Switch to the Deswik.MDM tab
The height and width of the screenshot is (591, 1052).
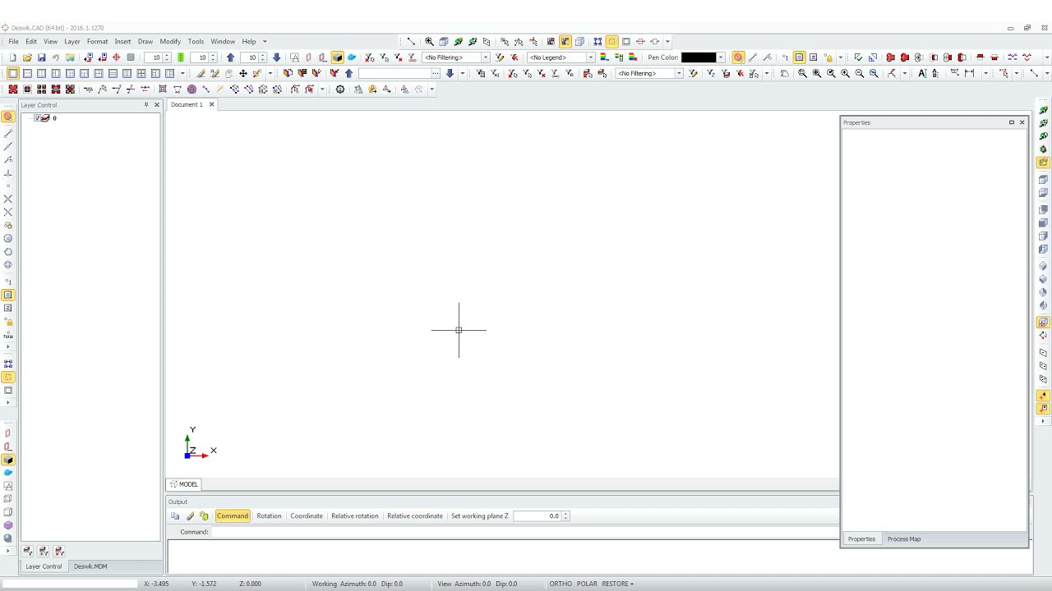pos(90,566)
